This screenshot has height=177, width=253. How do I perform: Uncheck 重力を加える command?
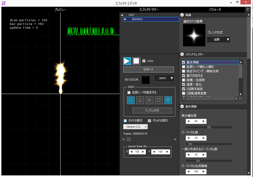click(183, 75)
